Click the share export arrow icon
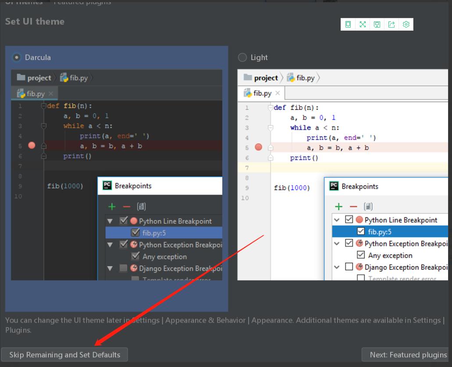 coord(391,25)
